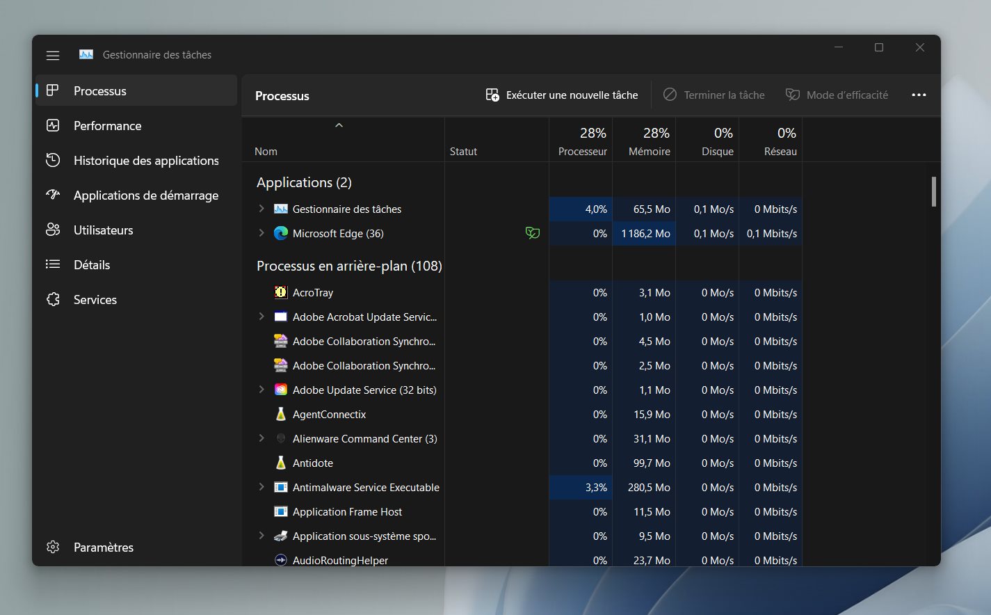This screenshot has height=615, width=991.
Task: Select the Application Frame Host name
Action: [347, 512]
